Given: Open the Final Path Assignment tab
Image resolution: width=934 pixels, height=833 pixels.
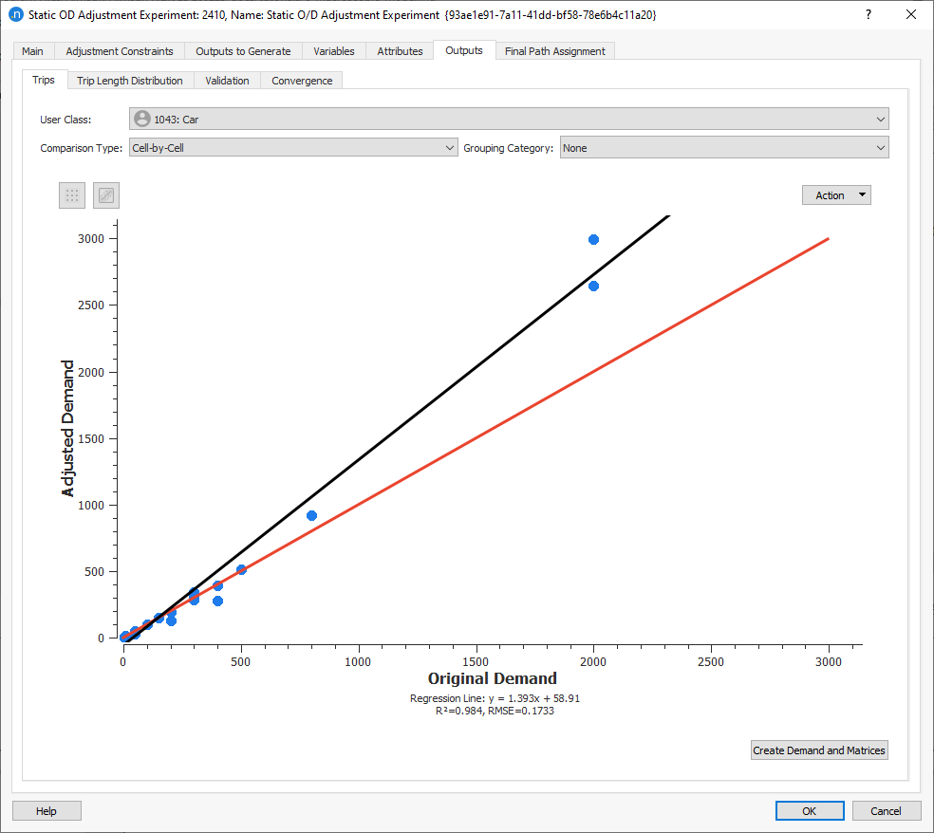Looking at the screenshot, I should coord(555,51).
